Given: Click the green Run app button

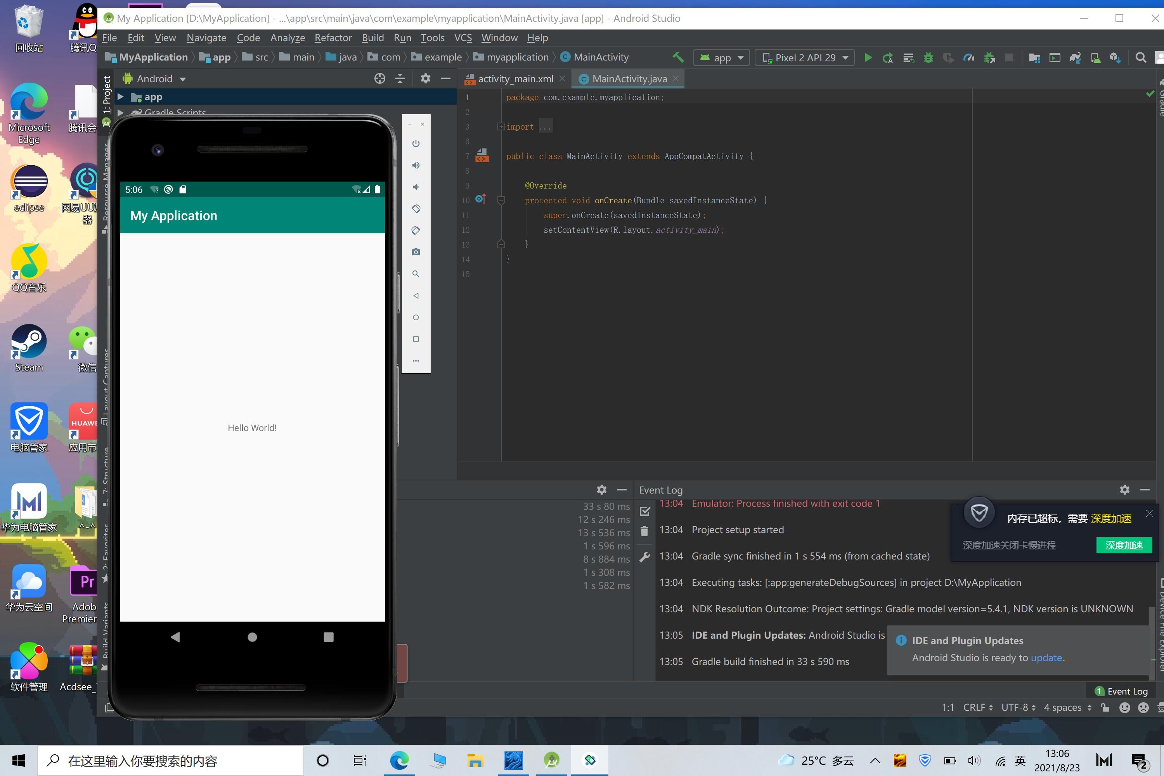Looking at the screenshot, I should coord(868,57).
